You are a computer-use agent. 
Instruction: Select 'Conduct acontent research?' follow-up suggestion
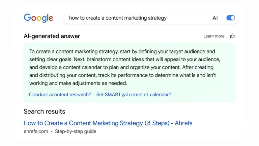click(x=60, y=95)
